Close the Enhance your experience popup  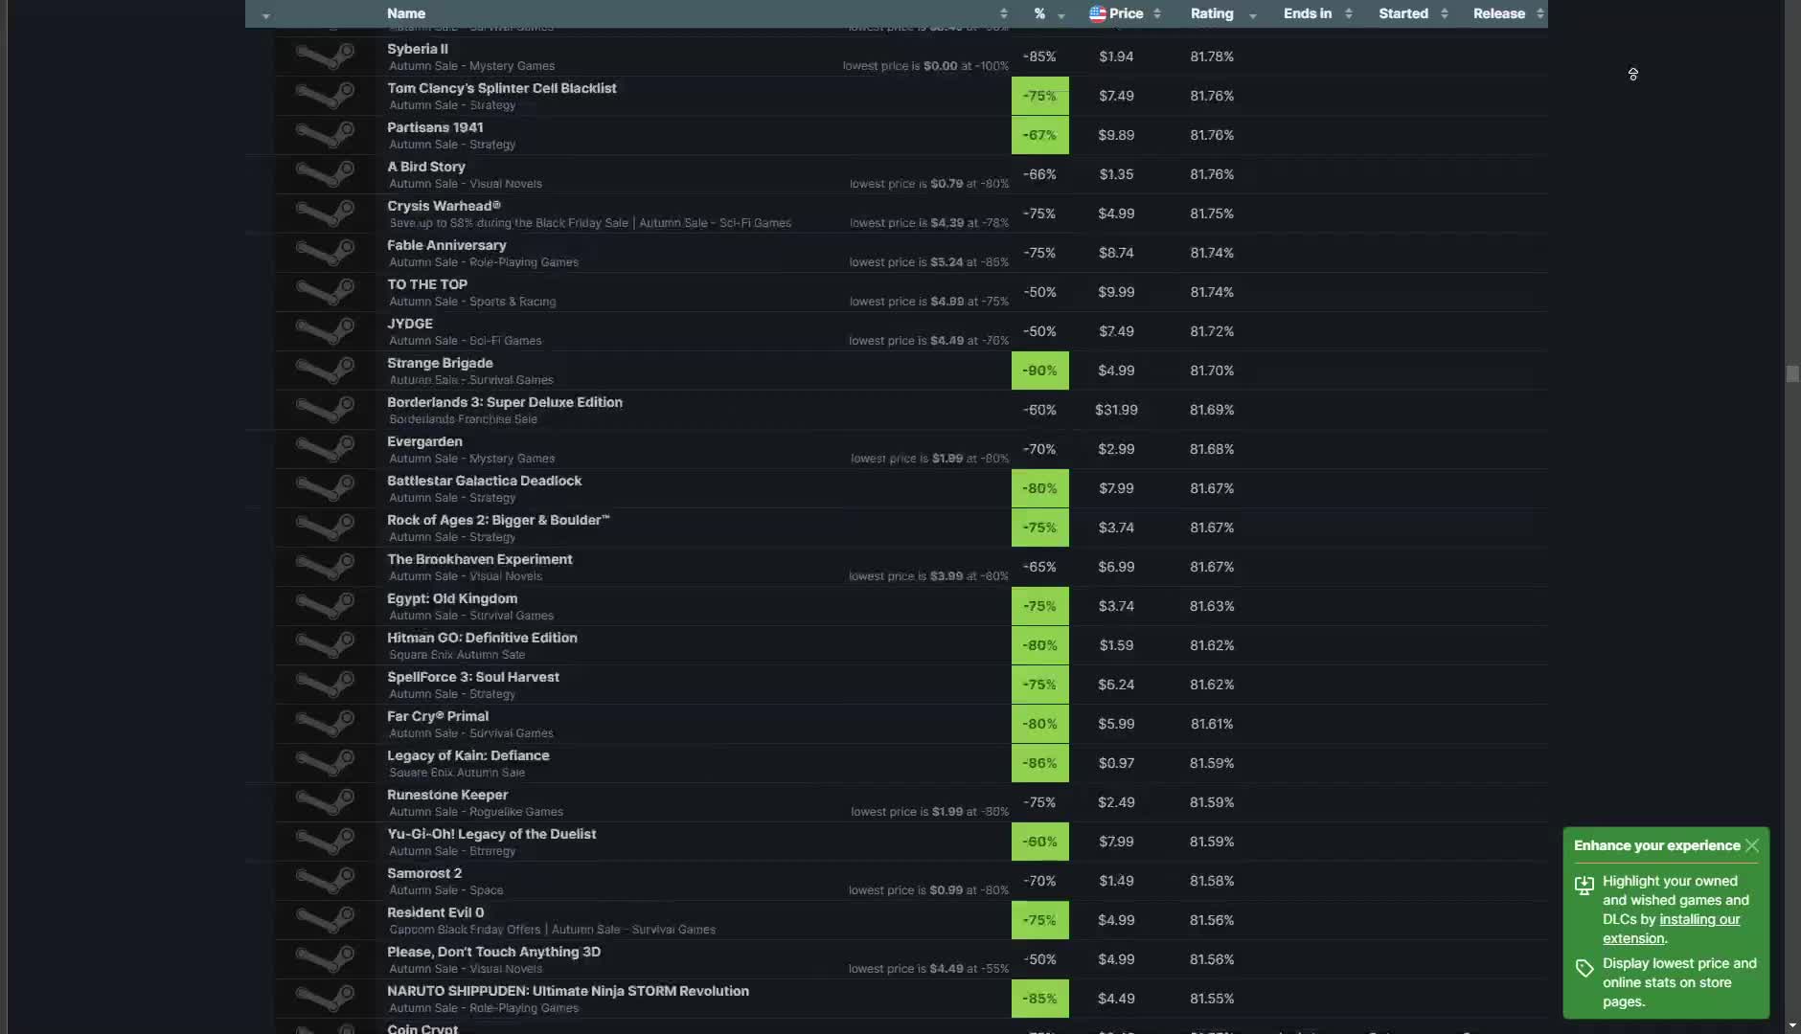1752,845
